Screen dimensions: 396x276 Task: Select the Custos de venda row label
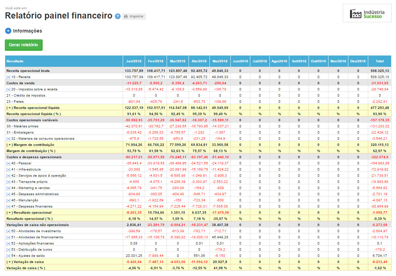click(21, 83)
